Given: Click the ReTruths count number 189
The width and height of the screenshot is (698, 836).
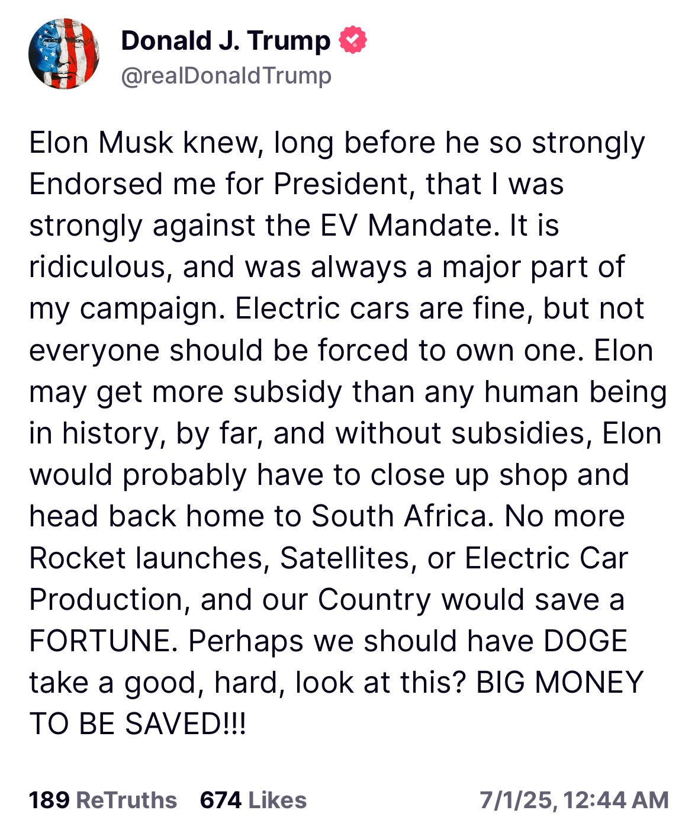Looking at the screenshot, I should 50,800.
